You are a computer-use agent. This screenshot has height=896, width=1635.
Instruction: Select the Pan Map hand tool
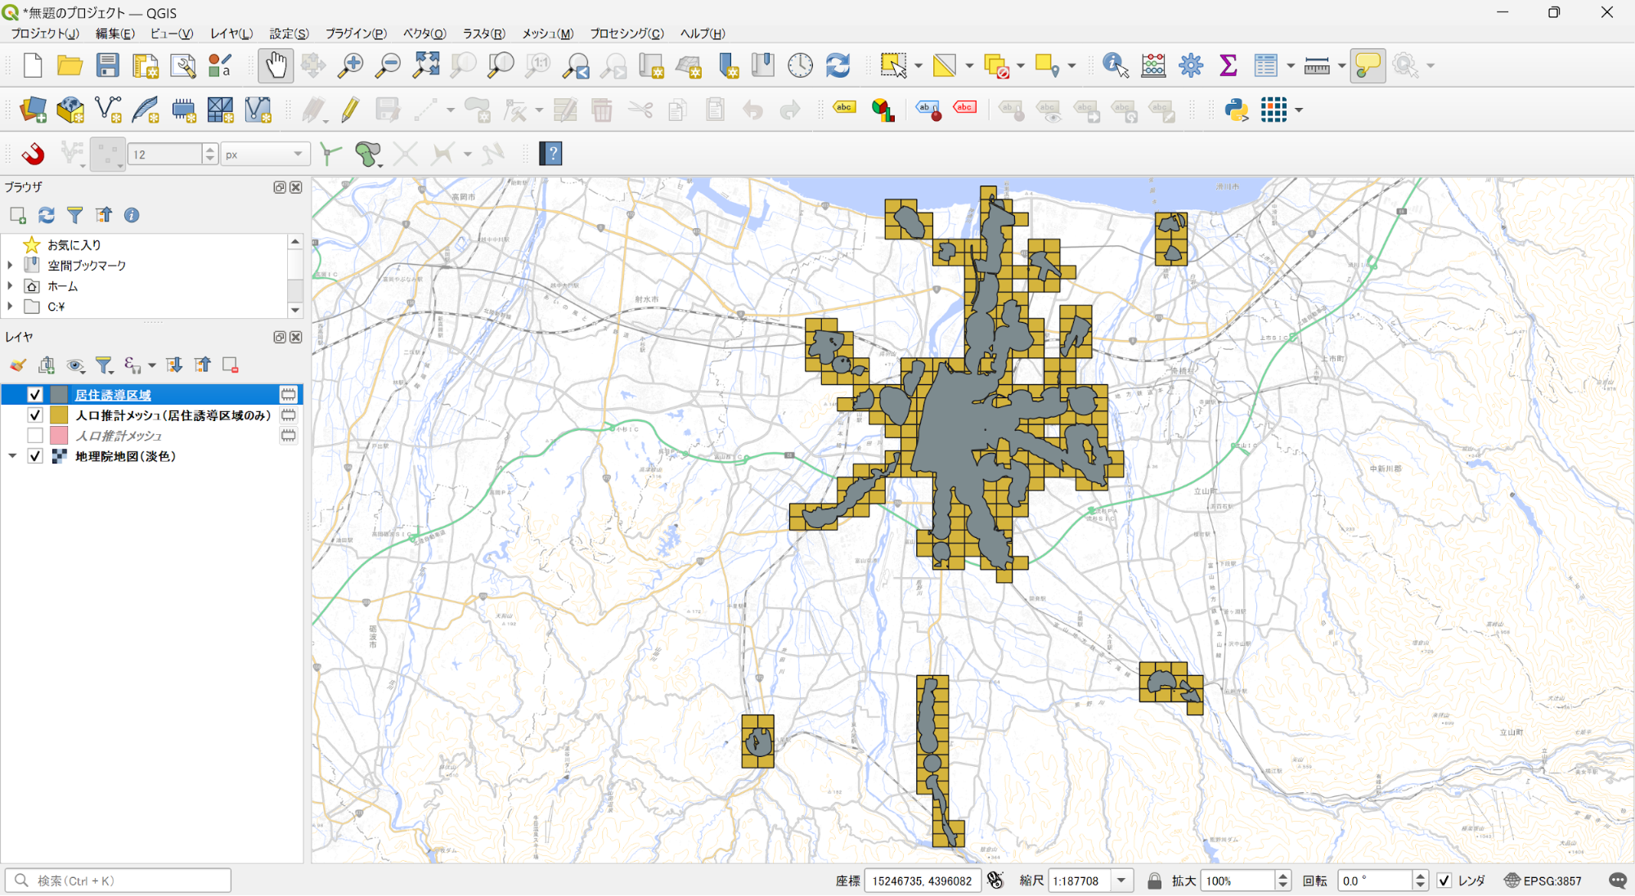click(276, 65)
